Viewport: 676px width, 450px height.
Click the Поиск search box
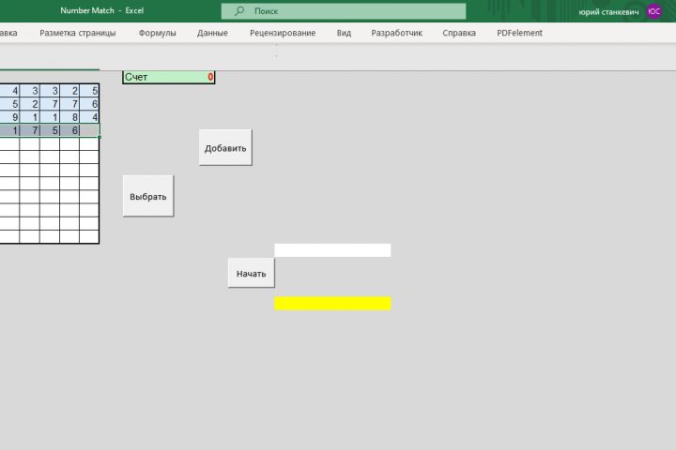344,11
